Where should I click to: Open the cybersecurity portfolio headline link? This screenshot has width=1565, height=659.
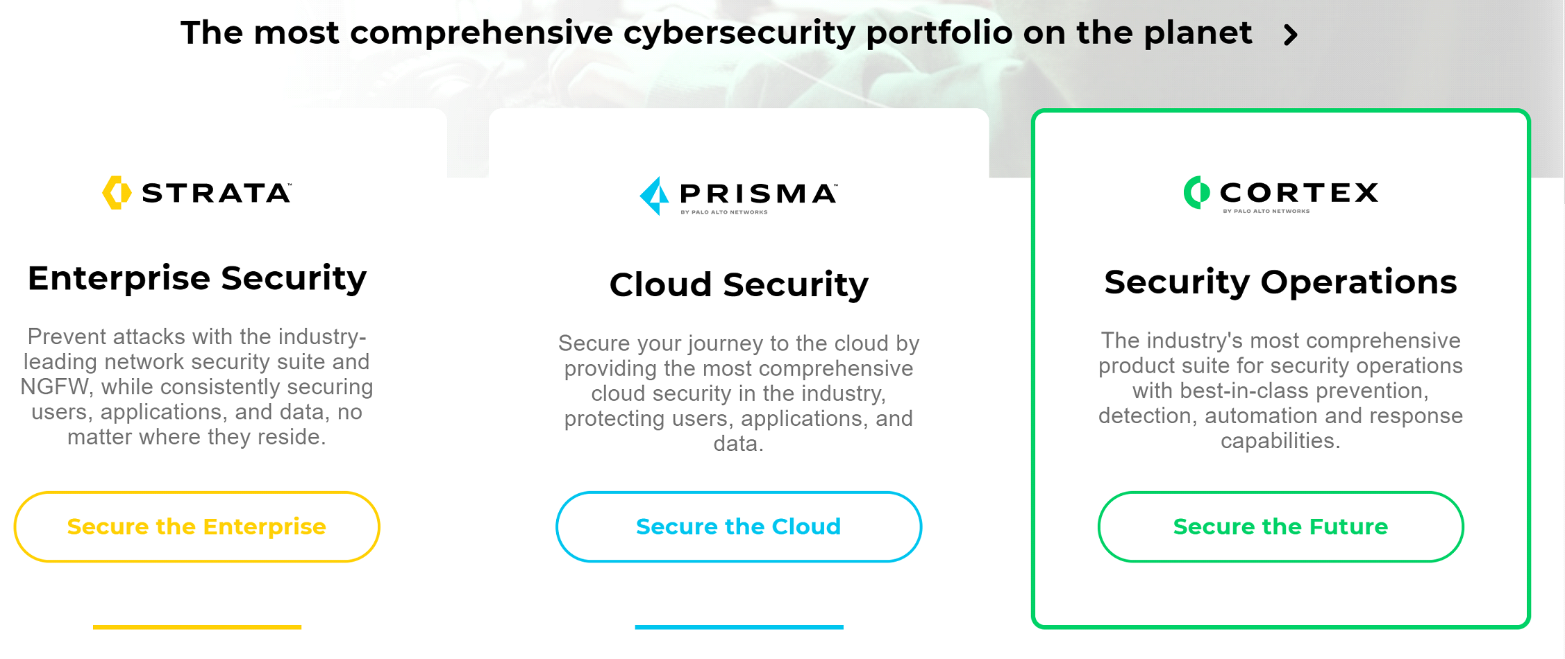(716, 33)
